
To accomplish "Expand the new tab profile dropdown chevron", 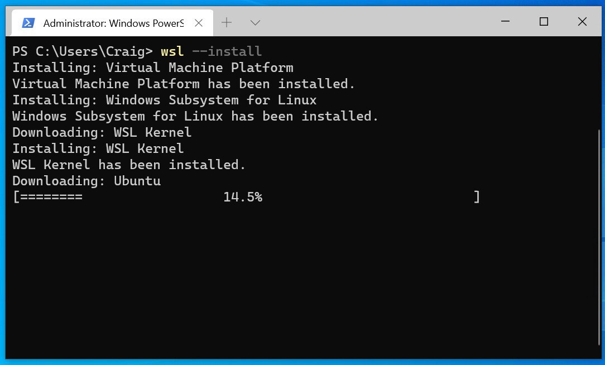I will (255, 23).
